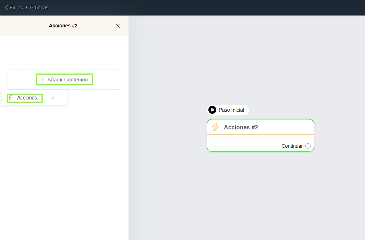The image size is (365, 240).
Task: Click the slash separator in the breadcrumb
Action: coord(26,8)
